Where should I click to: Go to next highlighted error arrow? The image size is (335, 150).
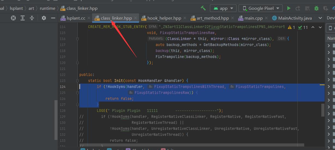tap(320, 27)
